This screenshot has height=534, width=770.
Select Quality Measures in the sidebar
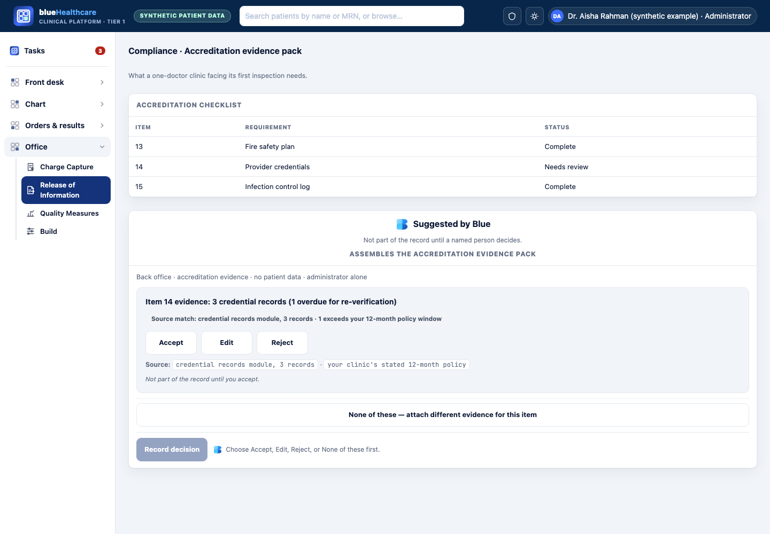click(x=66, y=214)
